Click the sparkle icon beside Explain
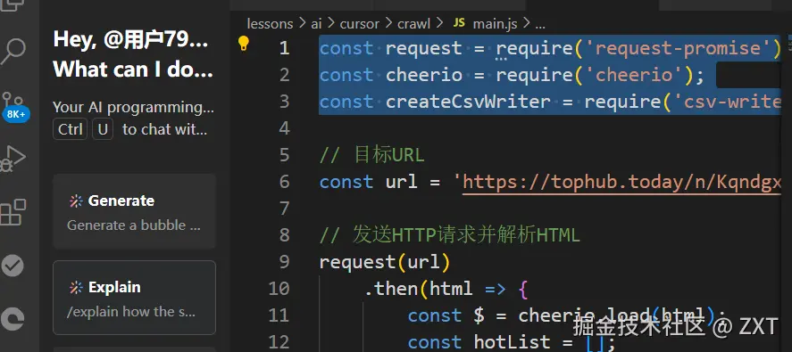This screenshot has width=792, height=352. 76,288
